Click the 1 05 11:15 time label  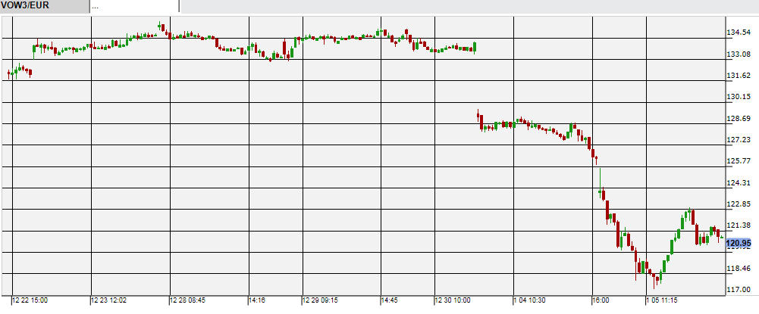click(x=663, y=300)
